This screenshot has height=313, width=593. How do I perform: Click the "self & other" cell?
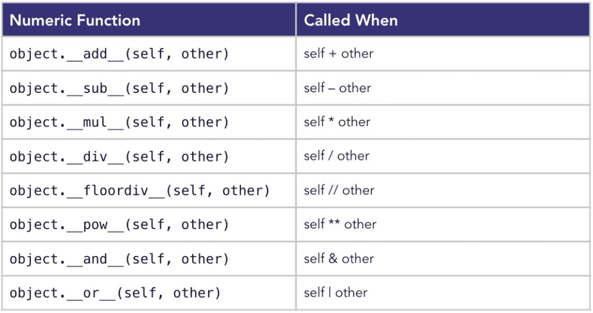pyautogui.click(x=339, y=259)
